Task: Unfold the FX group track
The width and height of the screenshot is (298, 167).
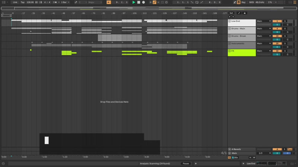Action: pos(229,51)
